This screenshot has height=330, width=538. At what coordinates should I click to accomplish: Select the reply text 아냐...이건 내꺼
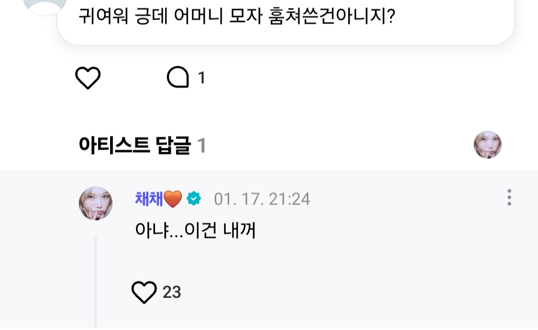pyautogui.click(x=195, y=230)
